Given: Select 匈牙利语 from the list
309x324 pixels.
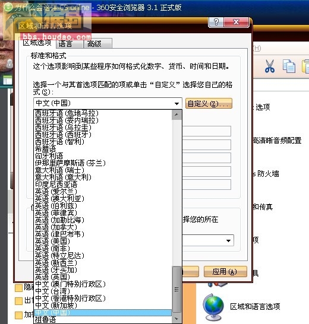Looking at the screenshot, I should pos(103,156).
